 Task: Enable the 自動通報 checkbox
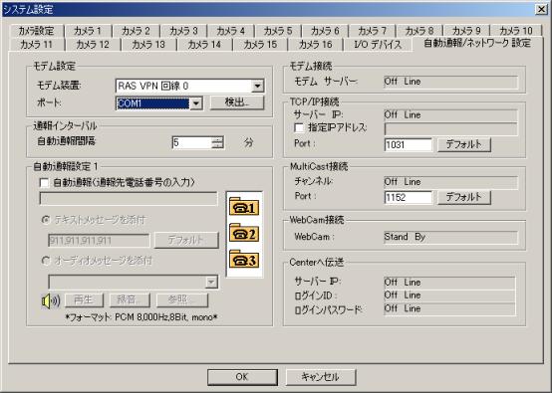point(45,183)
